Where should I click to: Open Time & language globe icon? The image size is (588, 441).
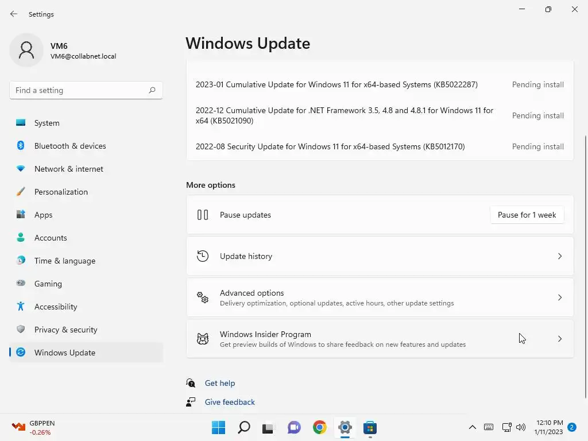coord(21,260)
